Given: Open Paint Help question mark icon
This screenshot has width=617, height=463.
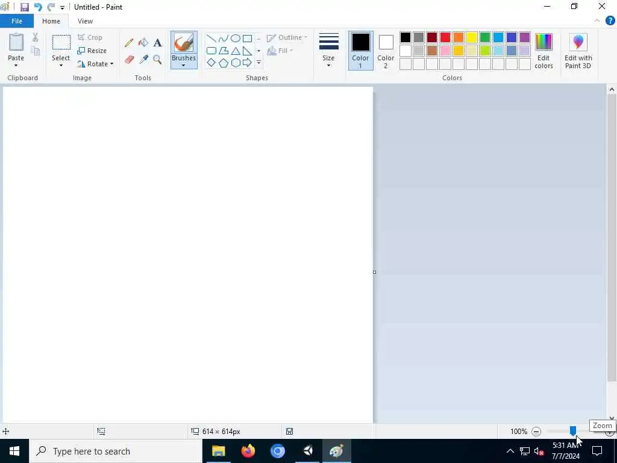Looking at the screenshot, I should [610, 21].
